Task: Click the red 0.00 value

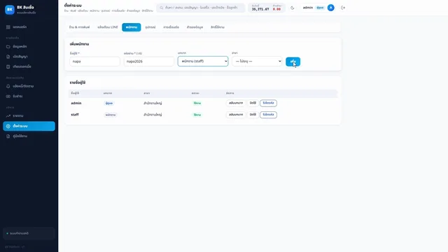Action: pos(276,9)
